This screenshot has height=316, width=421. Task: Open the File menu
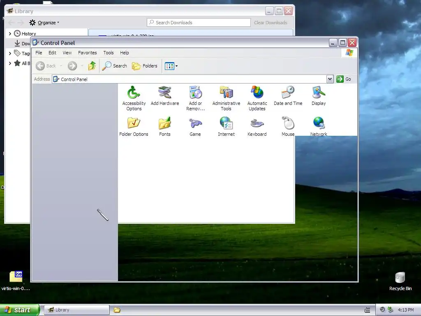[x=39, y=53]
